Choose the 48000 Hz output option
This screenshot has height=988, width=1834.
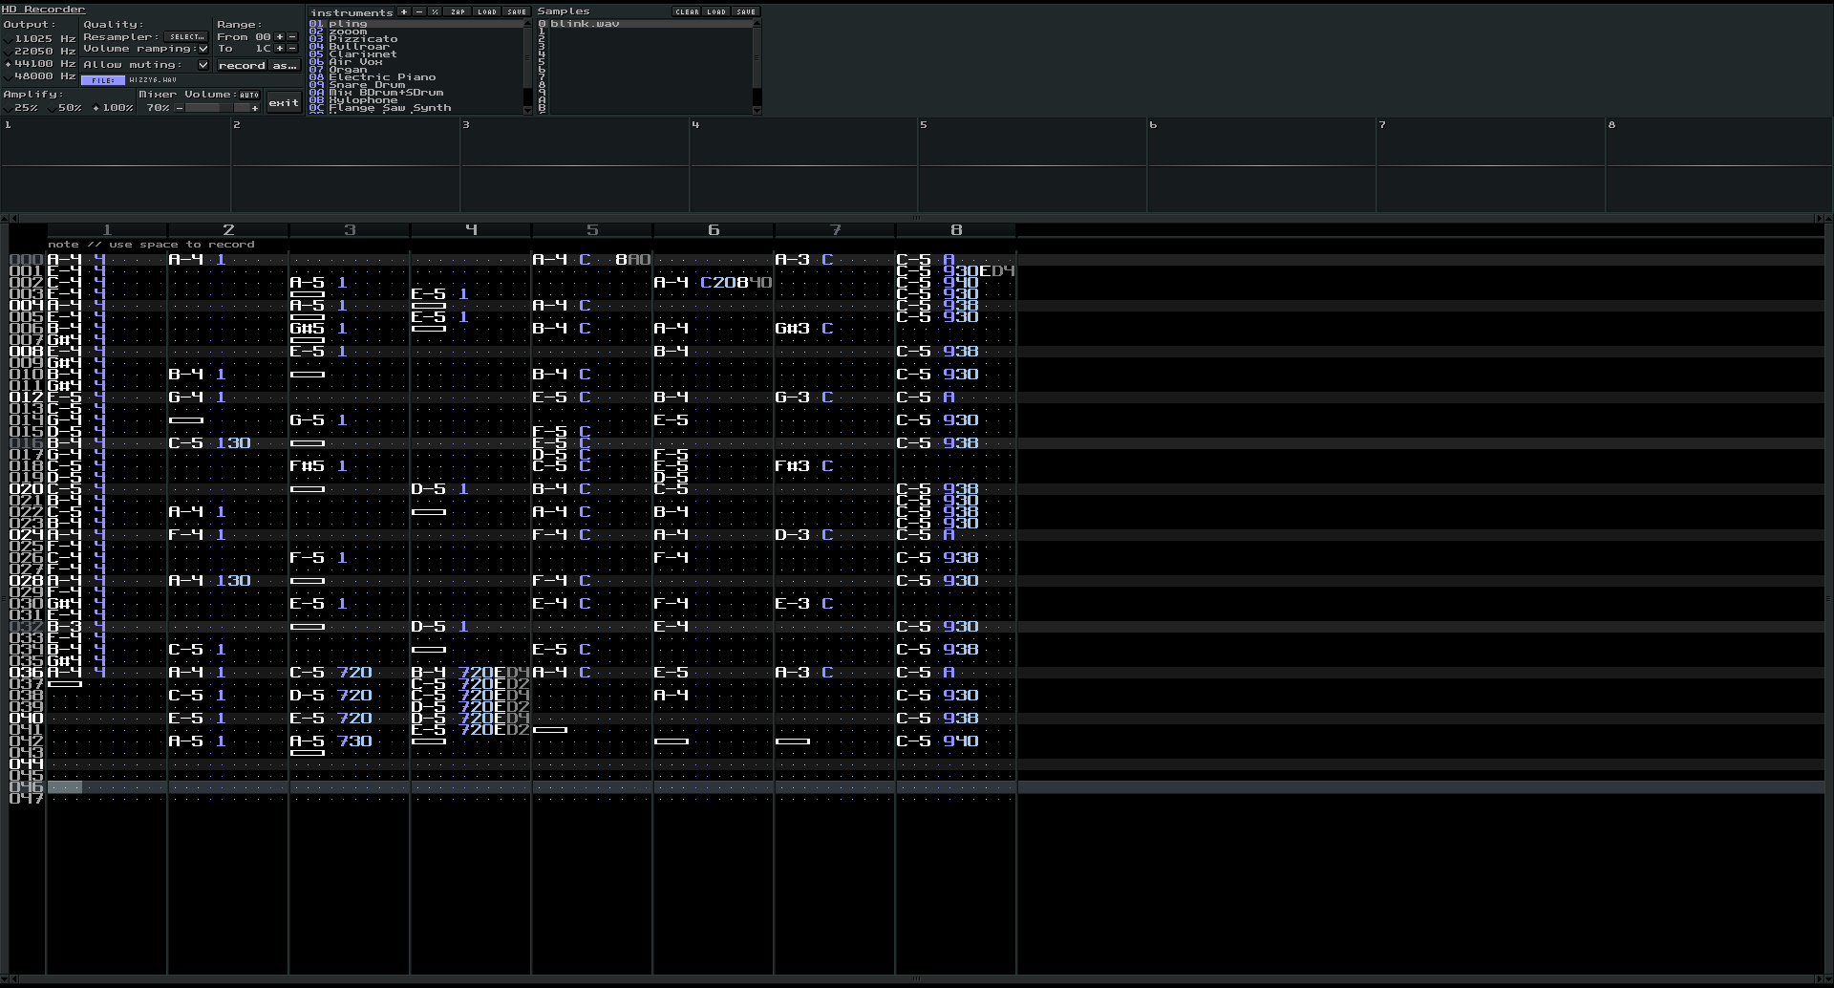40,75
